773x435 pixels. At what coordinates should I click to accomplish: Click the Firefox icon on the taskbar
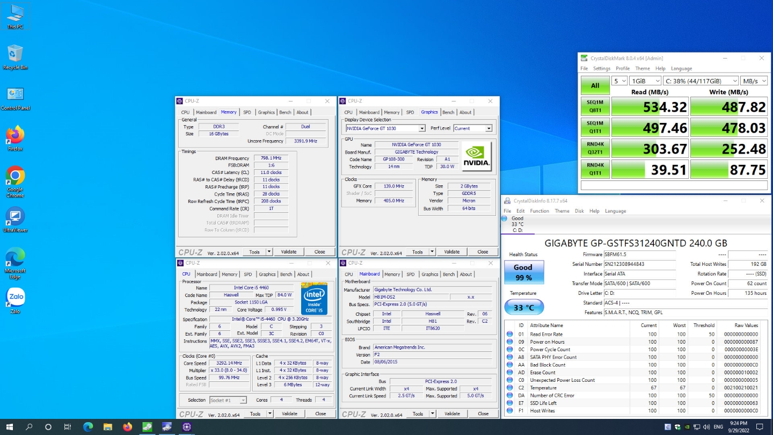pos(127,427)
